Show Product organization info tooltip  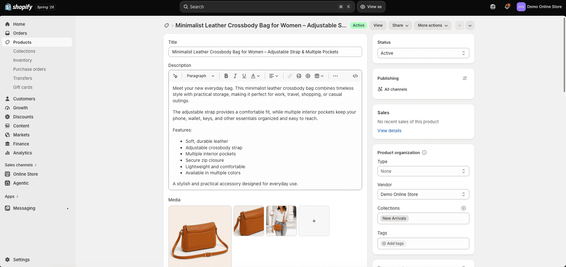click(424, 152)
